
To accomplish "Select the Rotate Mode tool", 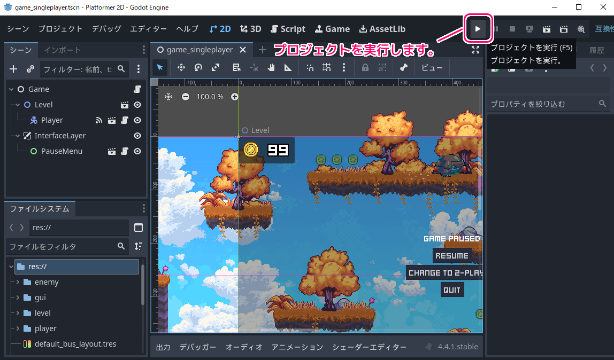I will tap(198, 68).
